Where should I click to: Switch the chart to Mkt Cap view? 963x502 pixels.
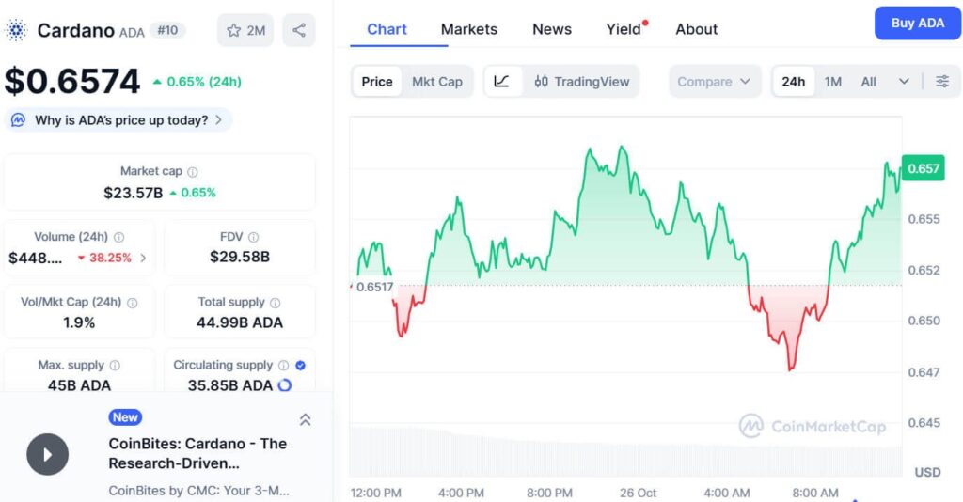(x=437, y=82)
